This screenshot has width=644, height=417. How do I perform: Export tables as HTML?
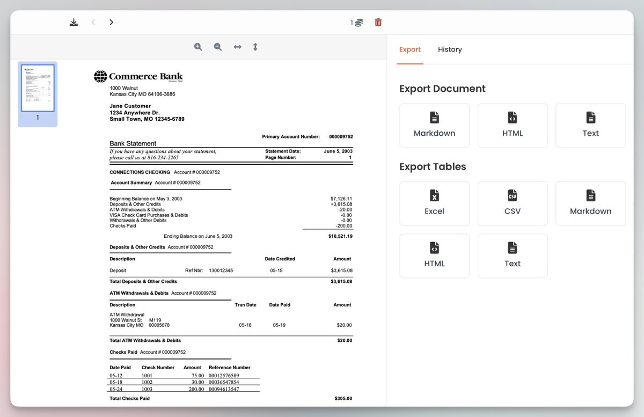[x=434, y=255]
